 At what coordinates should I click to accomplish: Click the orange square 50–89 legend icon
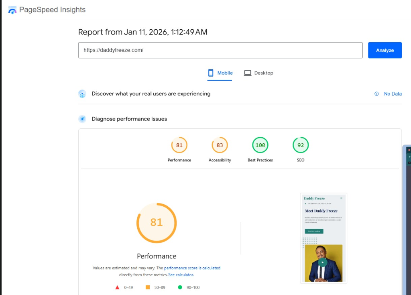(148, 287)
